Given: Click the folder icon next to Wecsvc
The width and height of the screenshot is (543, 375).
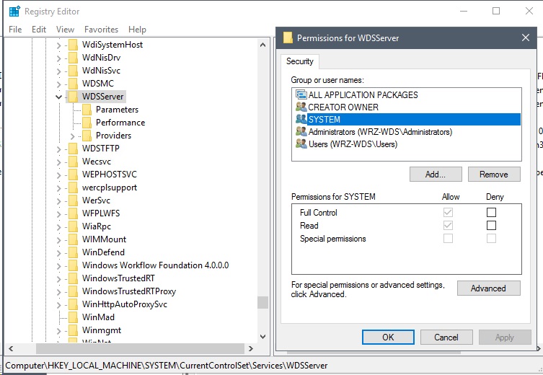Looking at the screenshot, I should (x=73, y=162).
